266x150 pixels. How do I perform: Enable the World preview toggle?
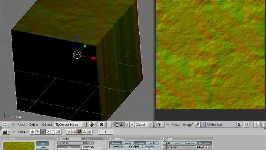[x=42, y=147]
